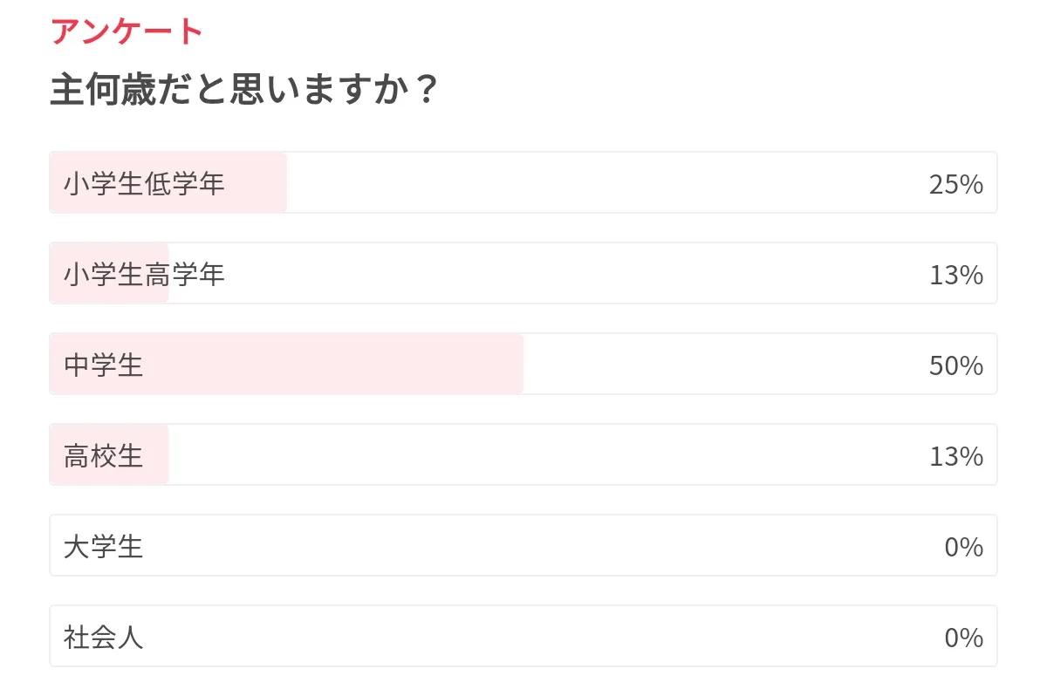Click the poll question 主何歳だと思いますか？
Screen dimensions: 1047x696
(243, 90)
